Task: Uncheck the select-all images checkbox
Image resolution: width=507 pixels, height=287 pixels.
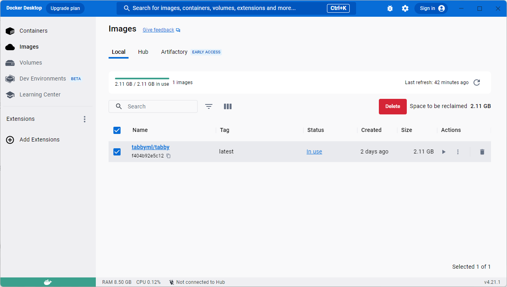Action: pos(117,130)
